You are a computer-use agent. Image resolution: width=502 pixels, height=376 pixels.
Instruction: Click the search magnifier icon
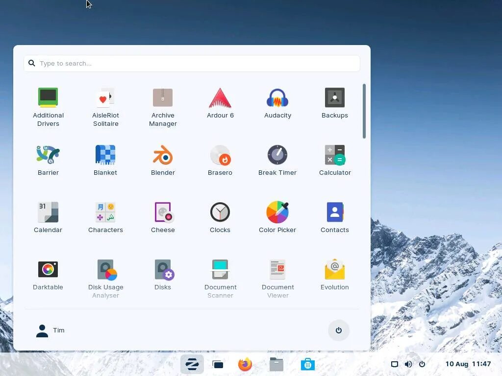pos(32,63)
